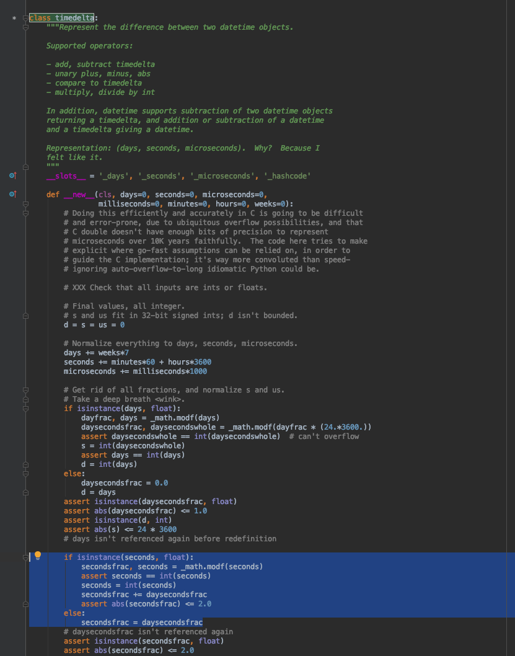The height and width of the screenshot is (656, 515).
Task: Toggle the fold marker at the docstring's closing quotes
Action: click(x=25, y=167)
